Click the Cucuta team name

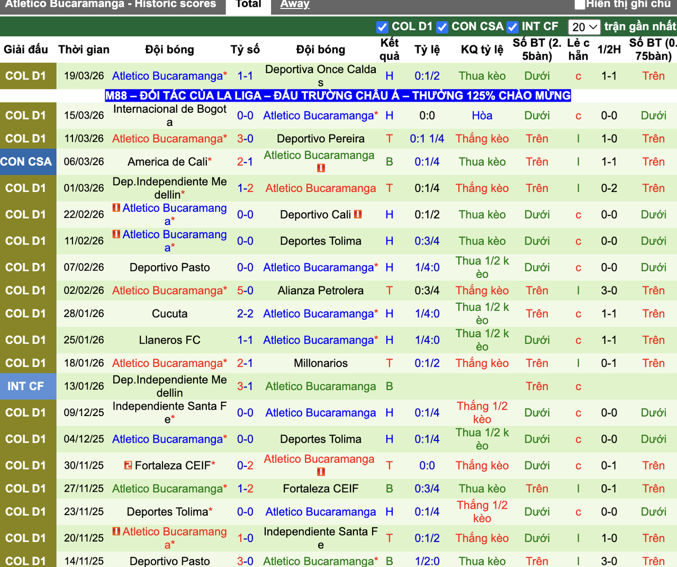pos(170,313)
